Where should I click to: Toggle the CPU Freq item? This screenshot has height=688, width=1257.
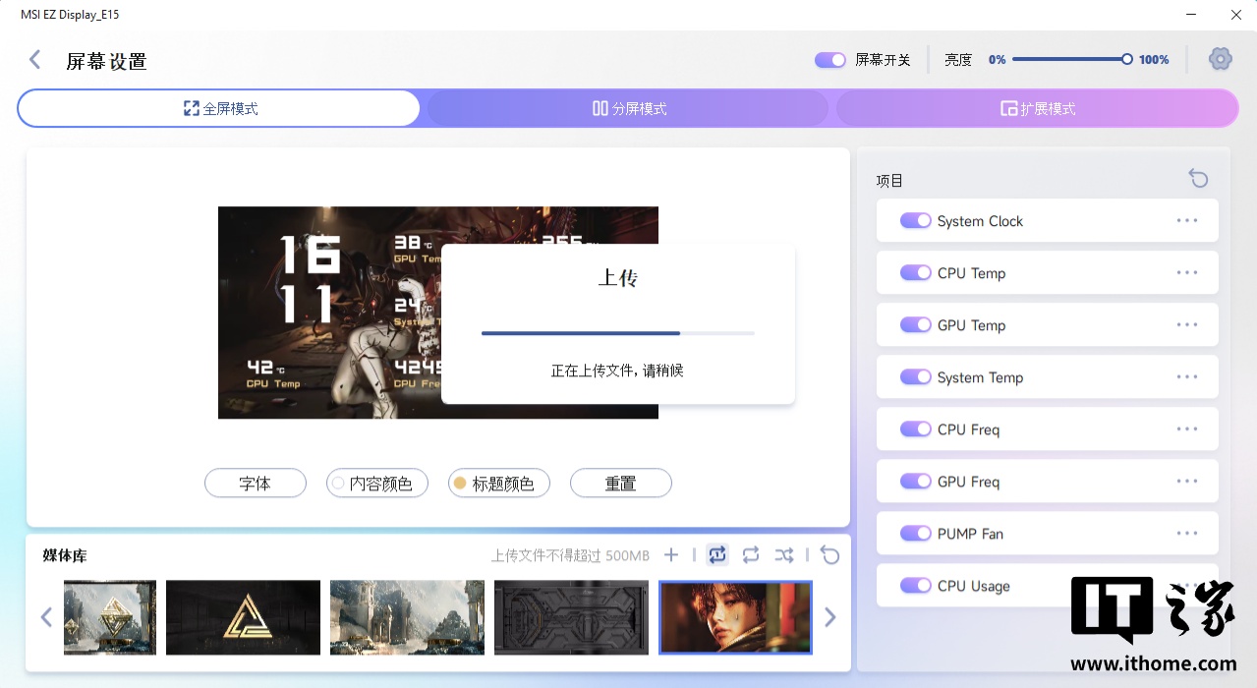pyautogui.click(x=916, y=430)
